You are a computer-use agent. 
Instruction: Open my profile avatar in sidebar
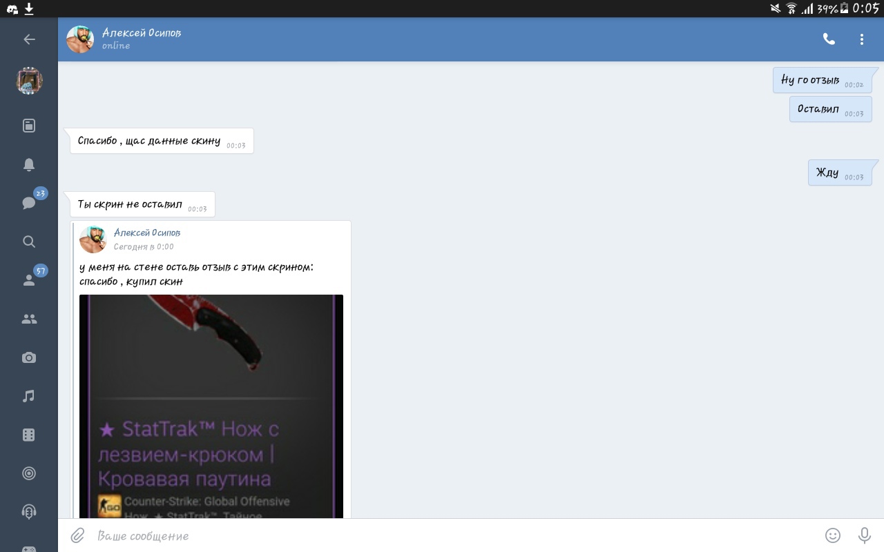pyautogui.click(x=29, y=81)
